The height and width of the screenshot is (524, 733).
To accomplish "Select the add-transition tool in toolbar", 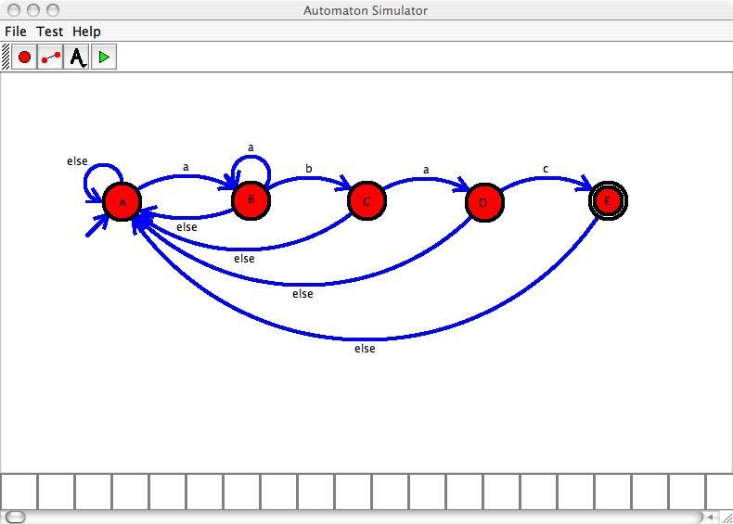I will click(x=51, y=58).
